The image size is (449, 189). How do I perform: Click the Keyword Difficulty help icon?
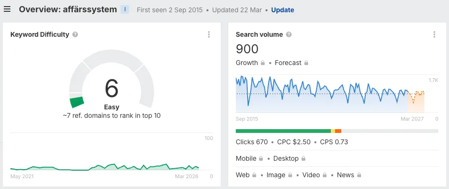pos(76,34)
